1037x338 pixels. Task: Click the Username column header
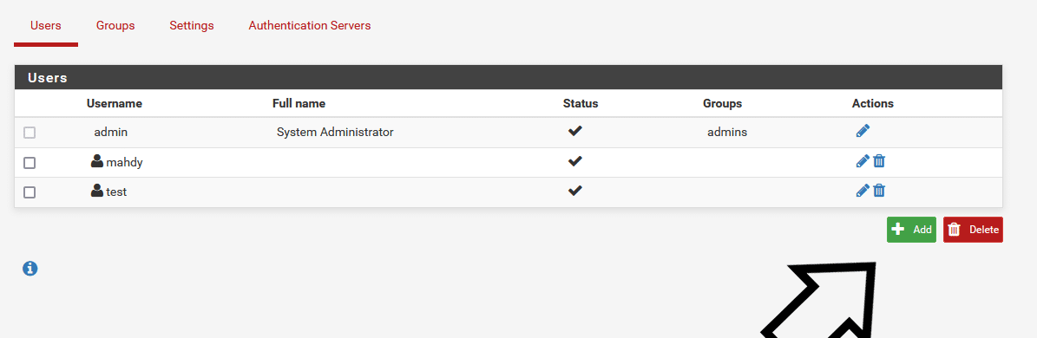click(115, 104)
